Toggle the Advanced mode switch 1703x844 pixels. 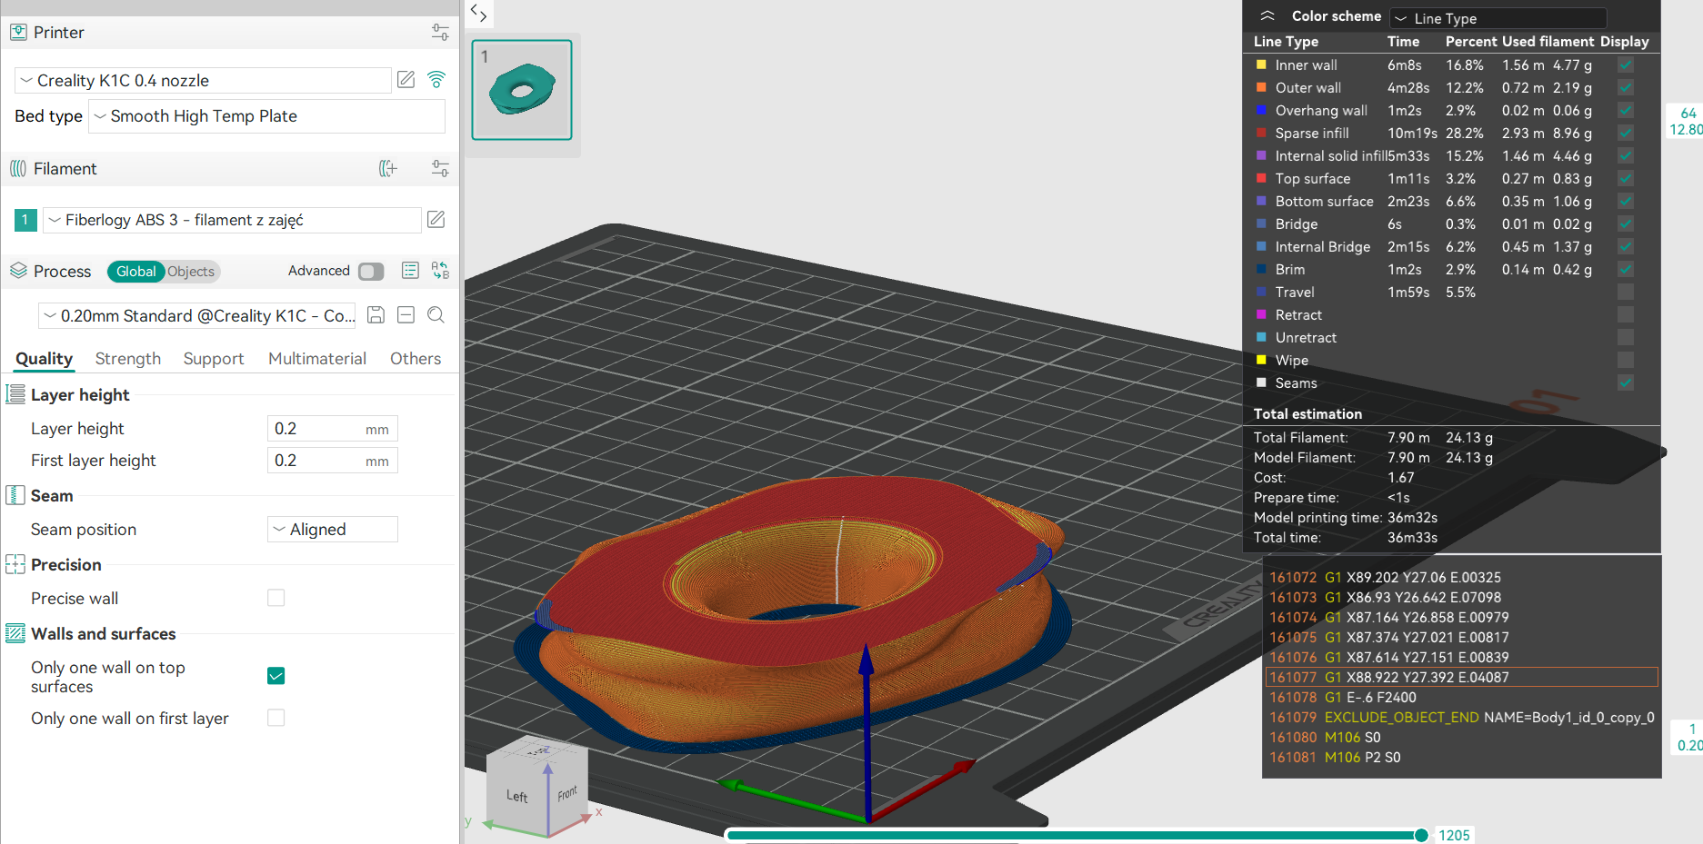(371, 272)
